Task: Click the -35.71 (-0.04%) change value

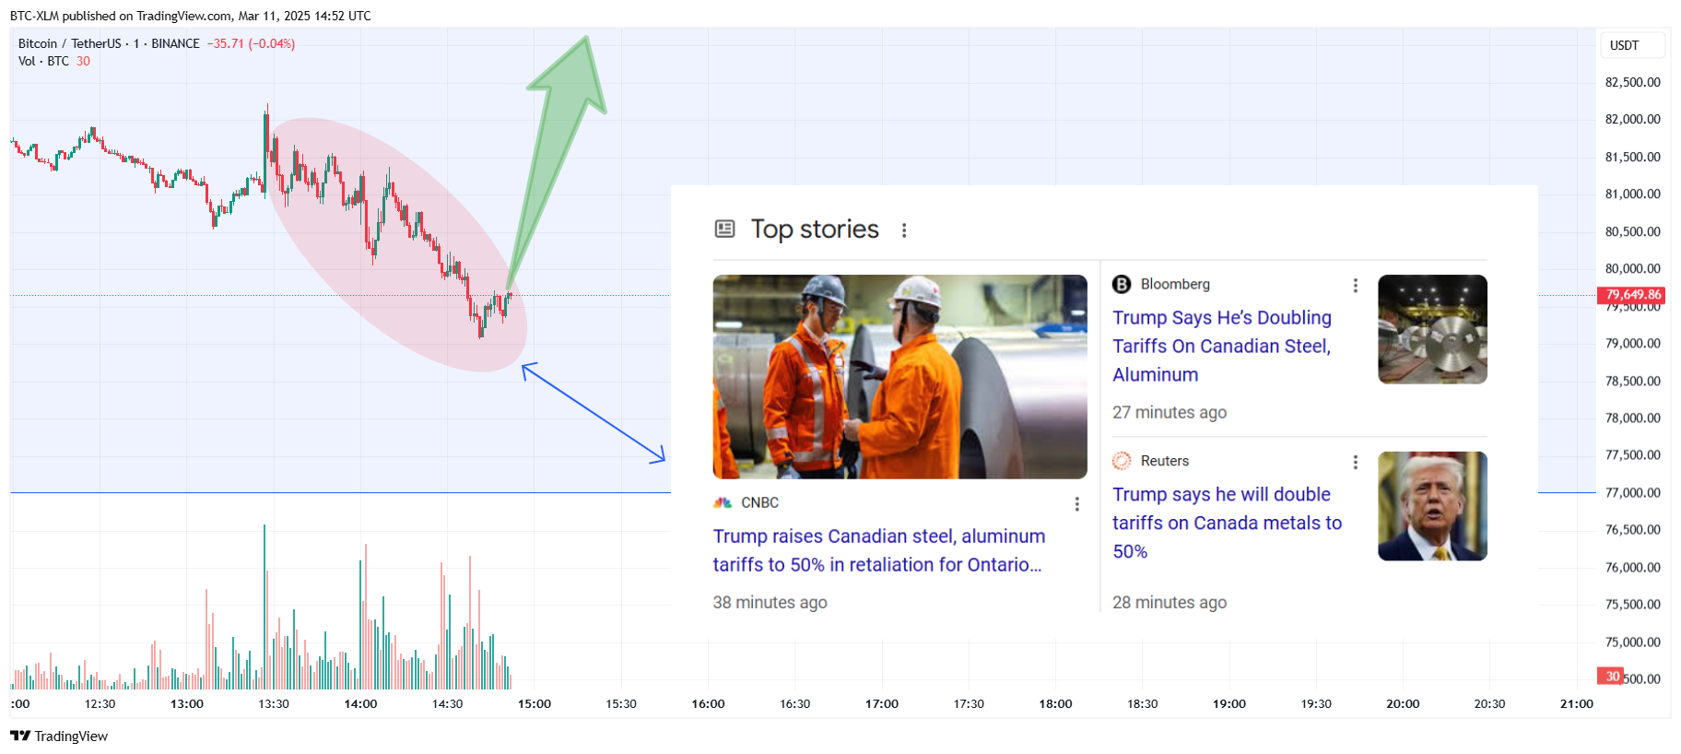Action: (251, 43)
